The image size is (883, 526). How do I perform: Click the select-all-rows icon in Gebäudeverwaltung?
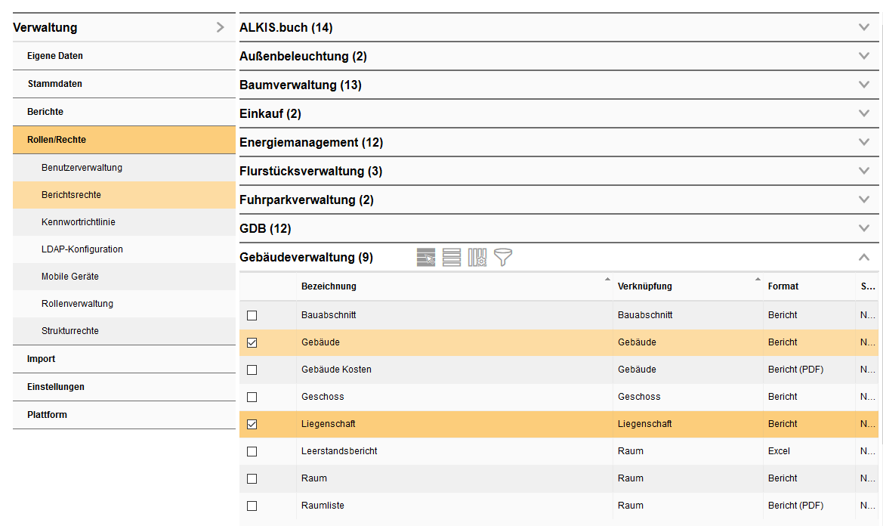click(426, 258)
